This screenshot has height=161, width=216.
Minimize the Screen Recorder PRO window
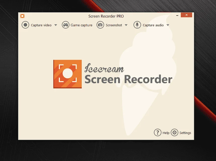pyautogui.click(x=177, y=16)
